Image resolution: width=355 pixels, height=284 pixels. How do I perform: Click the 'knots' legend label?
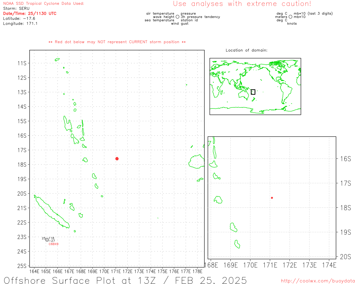tap(292, 24)
